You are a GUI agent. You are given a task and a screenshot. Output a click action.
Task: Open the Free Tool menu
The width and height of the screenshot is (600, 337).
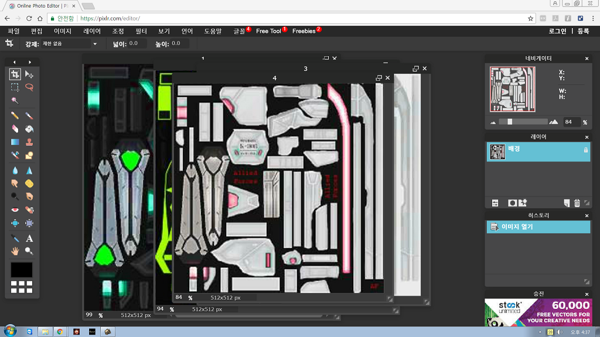[x=268, y=31]
